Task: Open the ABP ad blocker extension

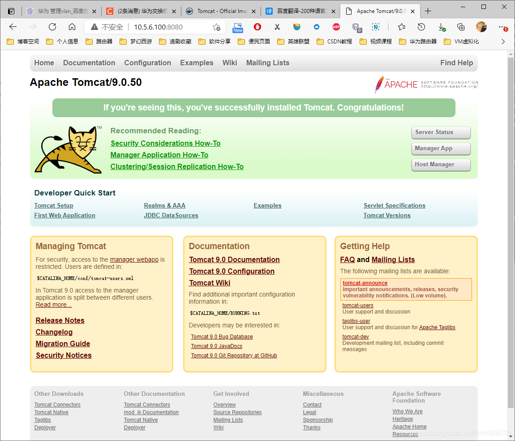Action: coord(336,27)
